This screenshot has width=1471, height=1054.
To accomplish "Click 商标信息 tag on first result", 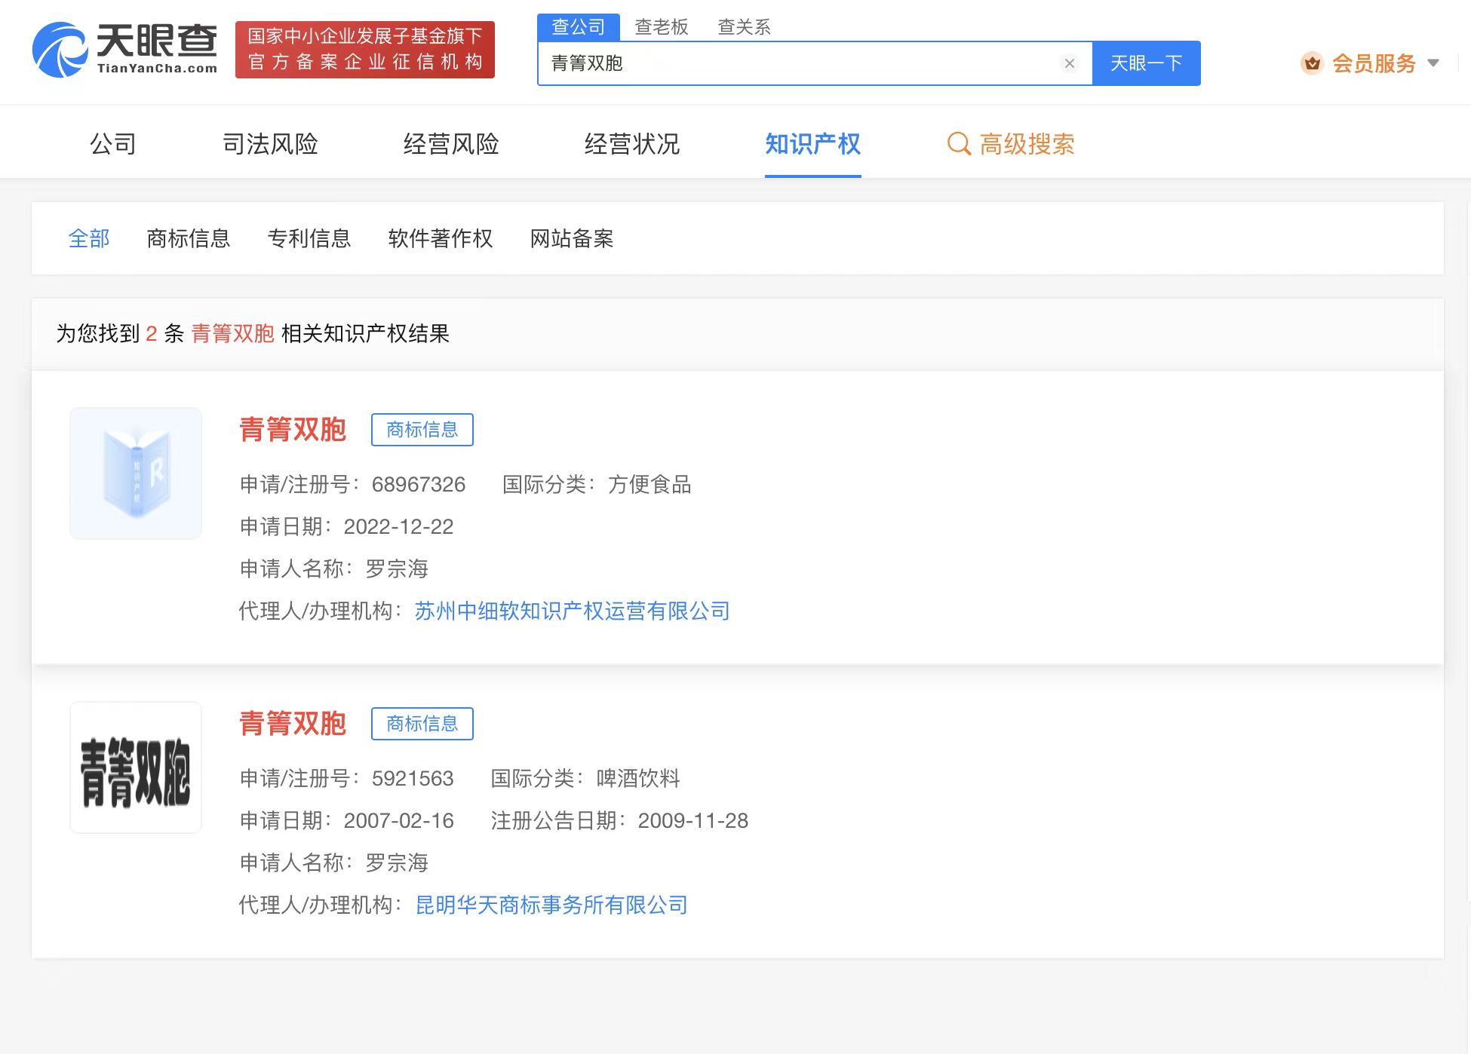I will pos(422,430).
